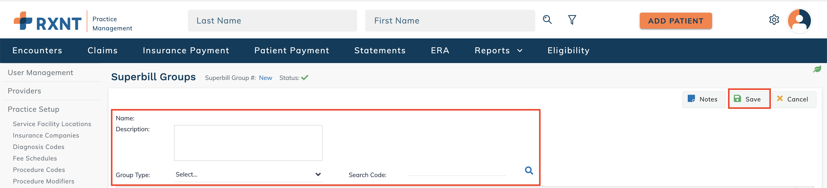
Task: Open the Encounters tab
Action: pyautogui.click(x=37, y=51)
